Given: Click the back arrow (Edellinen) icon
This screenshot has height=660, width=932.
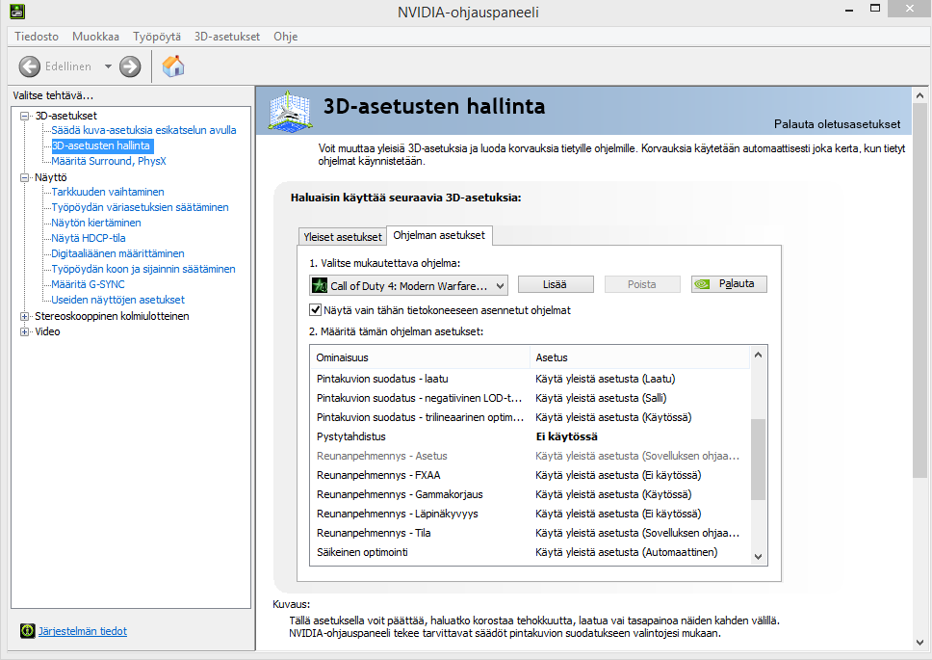Looking at the screenshot, I should point(30,66).
